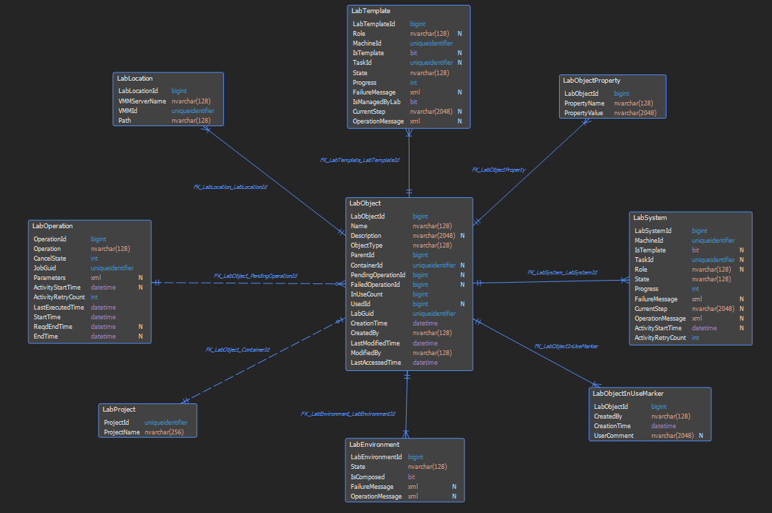Click the ProjectName column in LabProject
This screenshot has height=513, width=772.
(122, 432)
